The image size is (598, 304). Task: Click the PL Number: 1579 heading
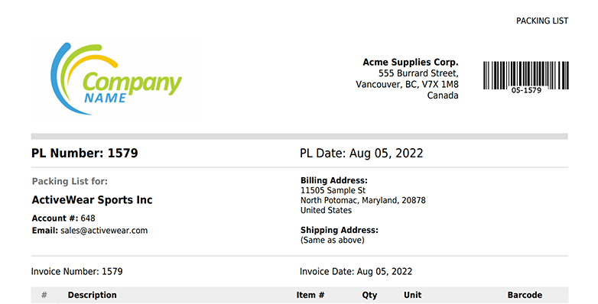point(85,153)
